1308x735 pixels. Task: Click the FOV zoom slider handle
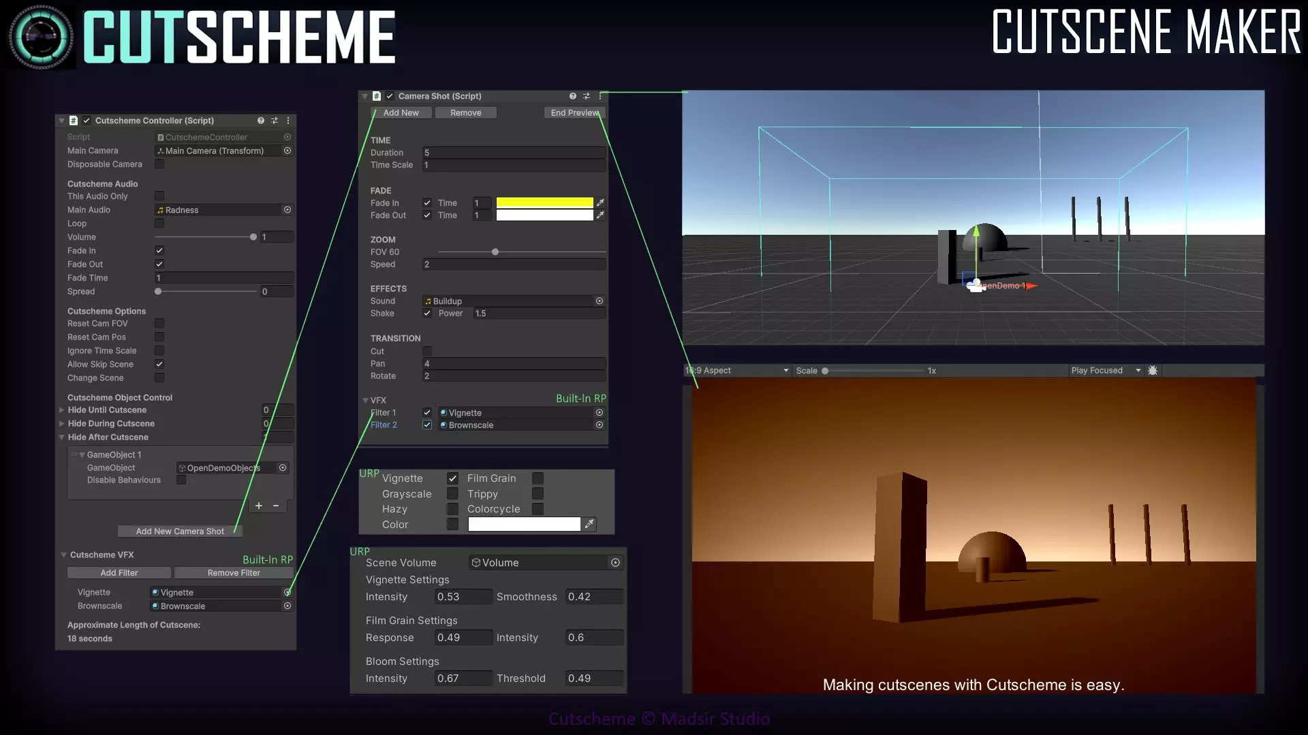point(495,252)
